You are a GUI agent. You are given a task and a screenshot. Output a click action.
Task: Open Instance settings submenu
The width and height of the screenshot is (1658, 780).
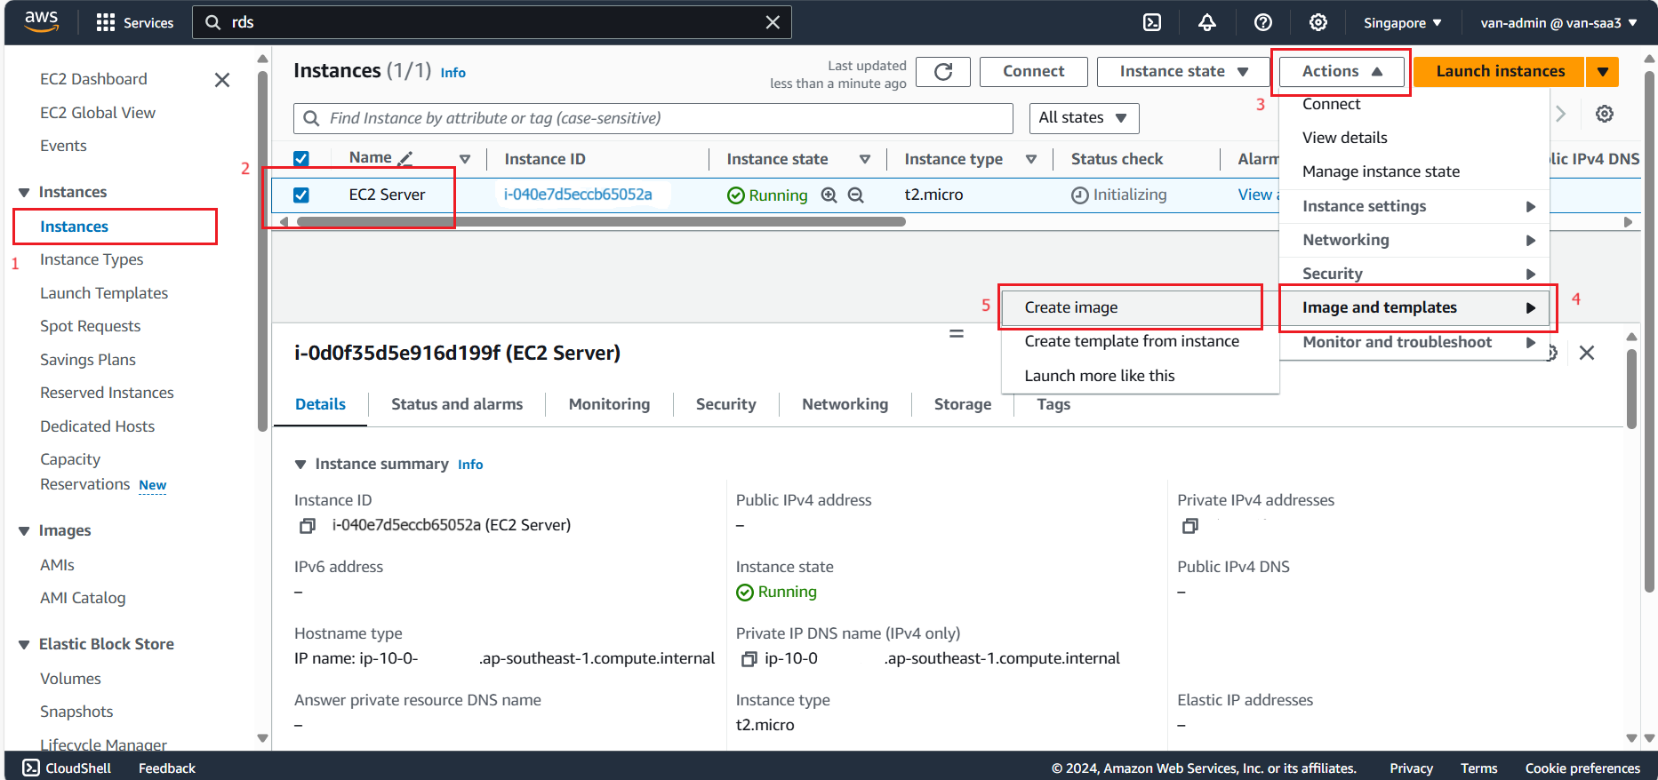(1414, 206)
